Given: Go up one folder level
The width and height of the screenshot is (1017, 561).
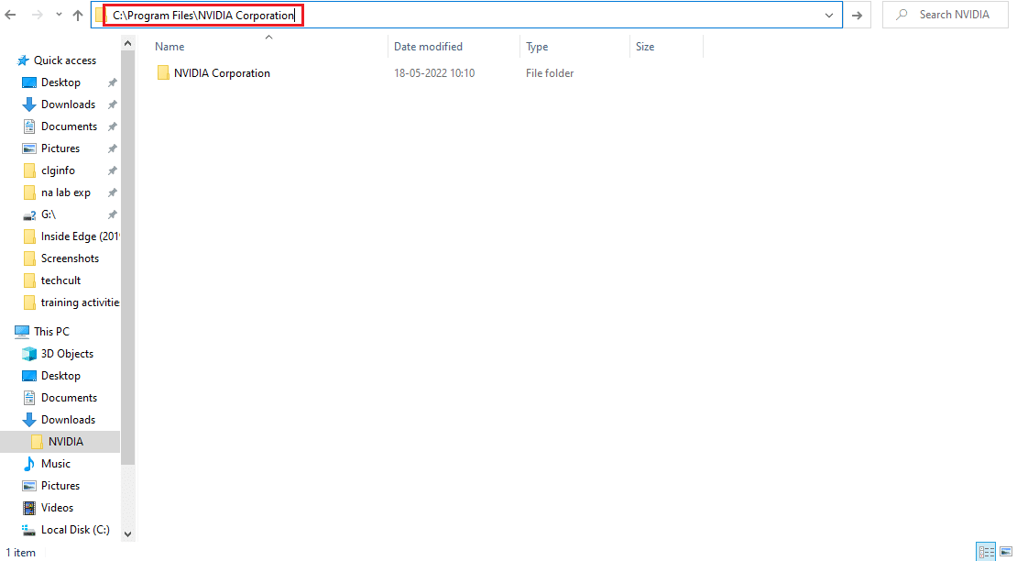Looking at the screenshot, I should tap(78, 15).
